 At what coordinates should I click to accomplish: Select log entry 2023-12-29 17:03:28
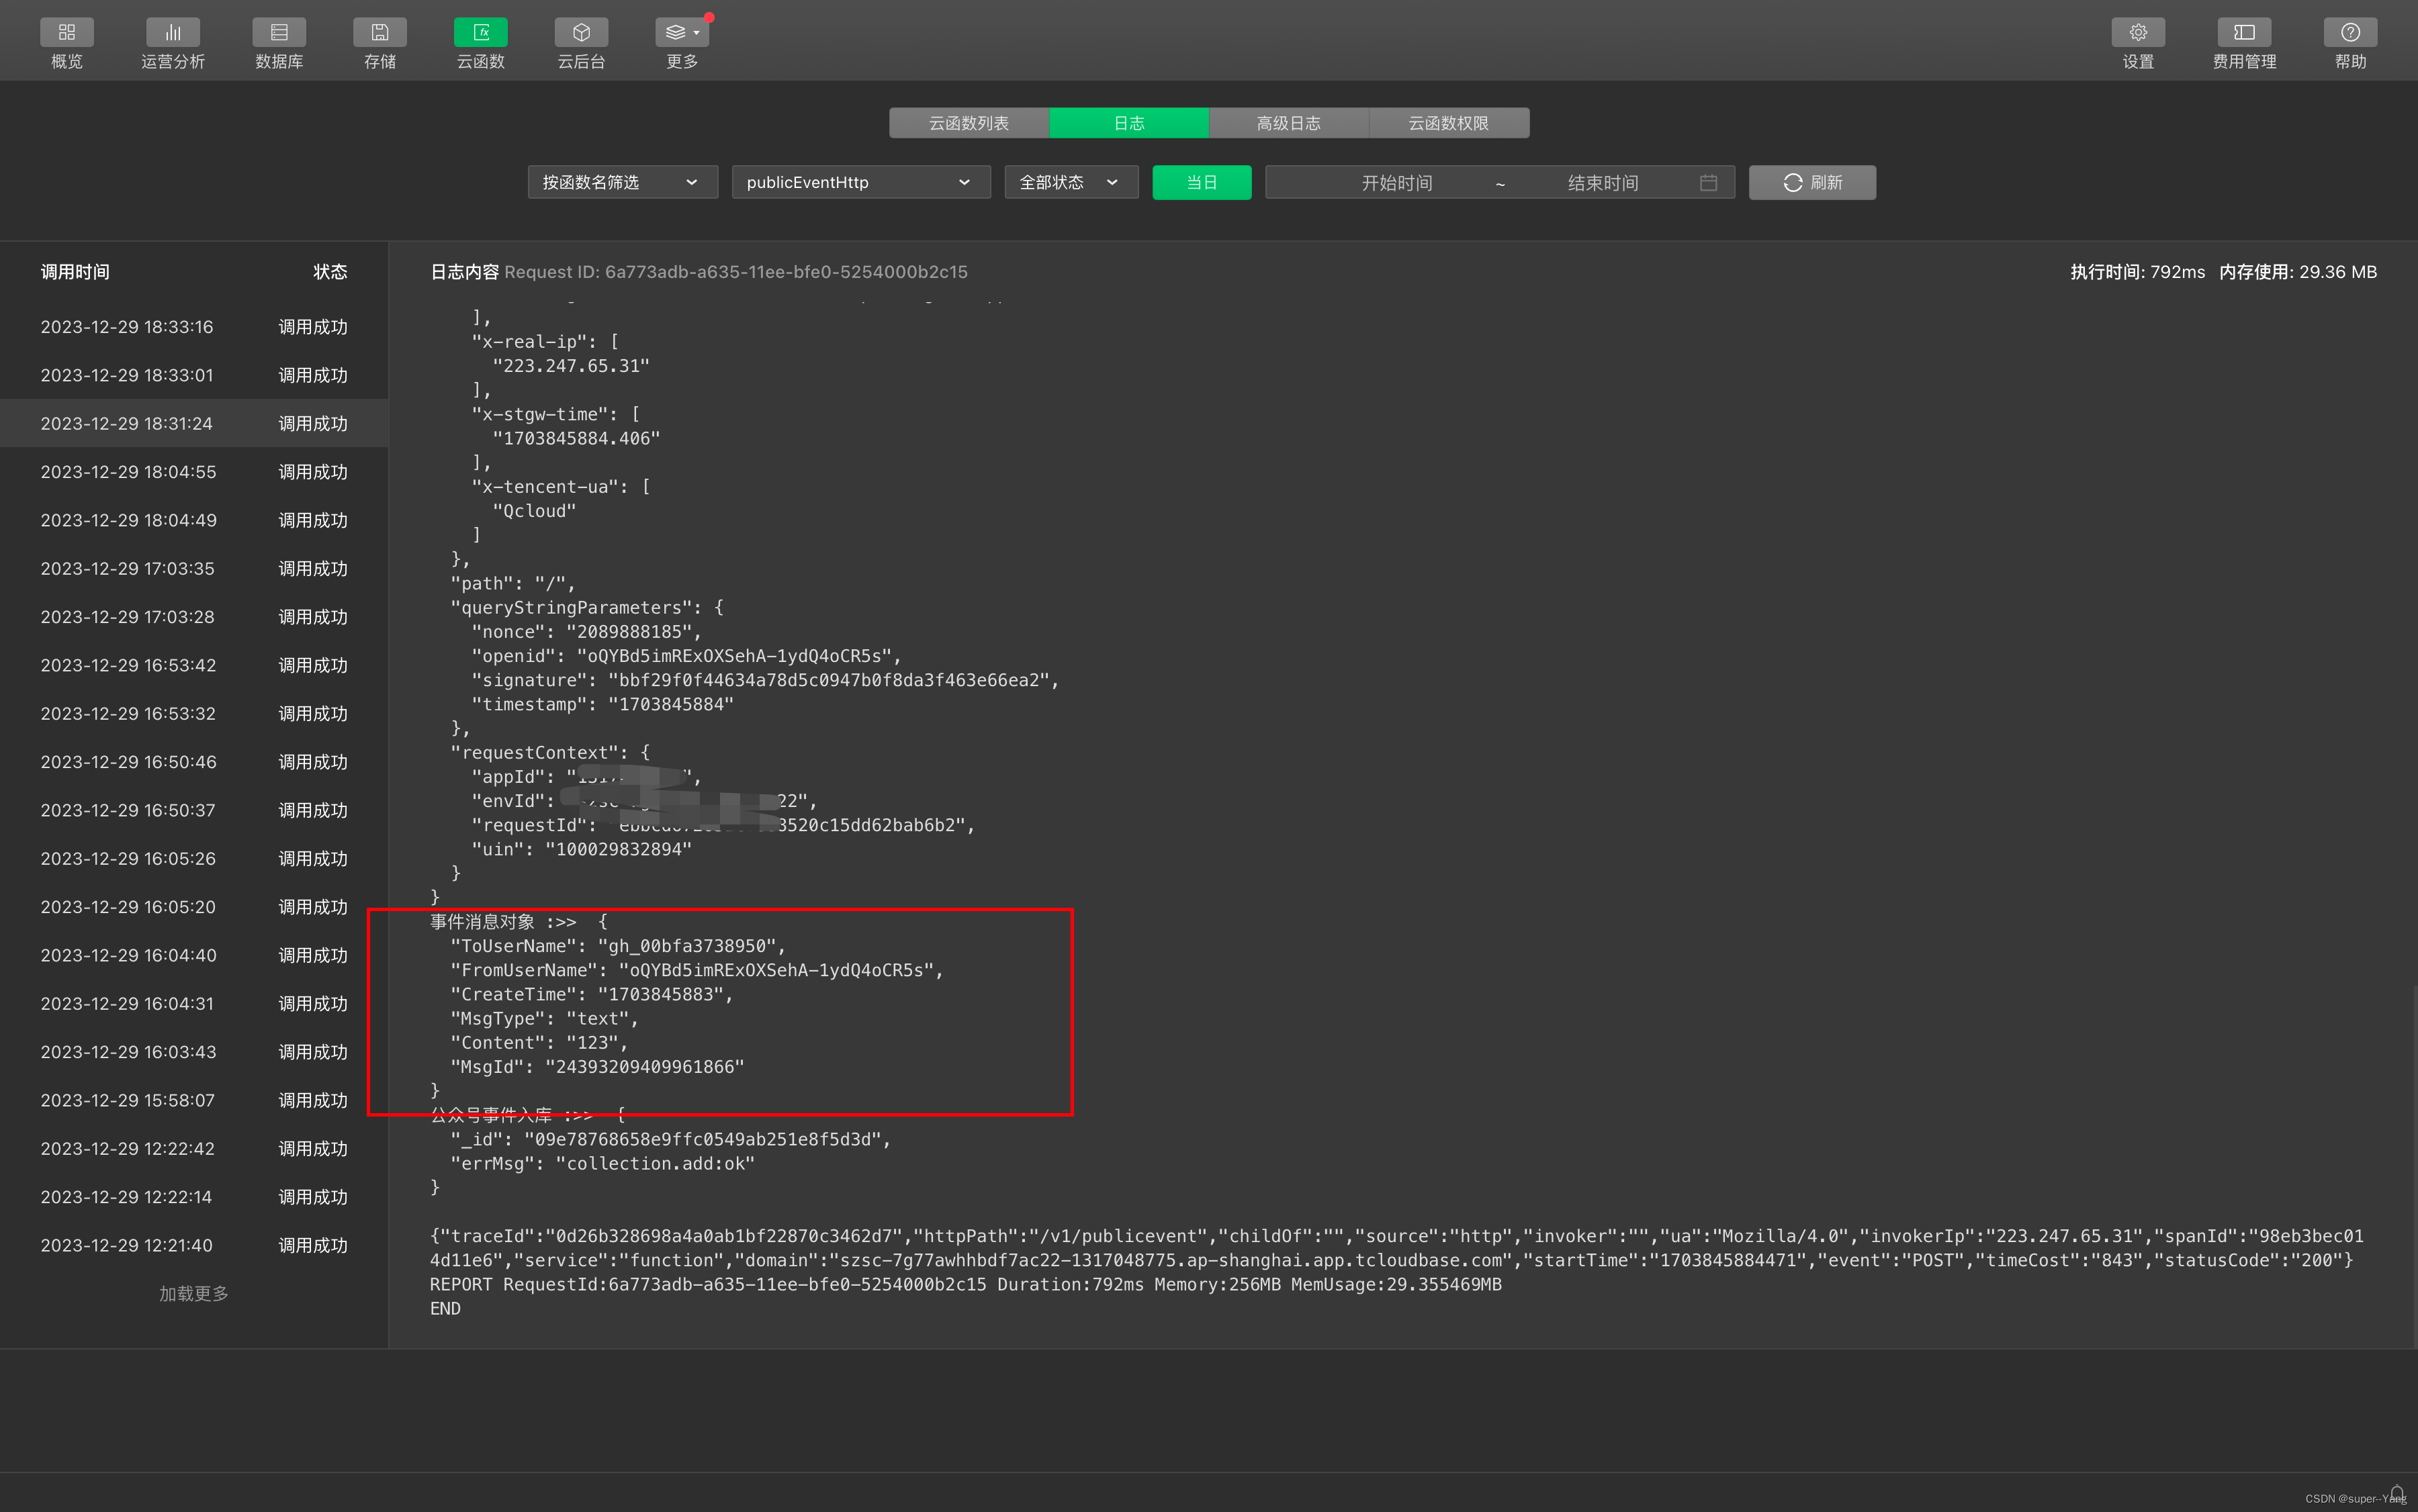coord(194,617)
